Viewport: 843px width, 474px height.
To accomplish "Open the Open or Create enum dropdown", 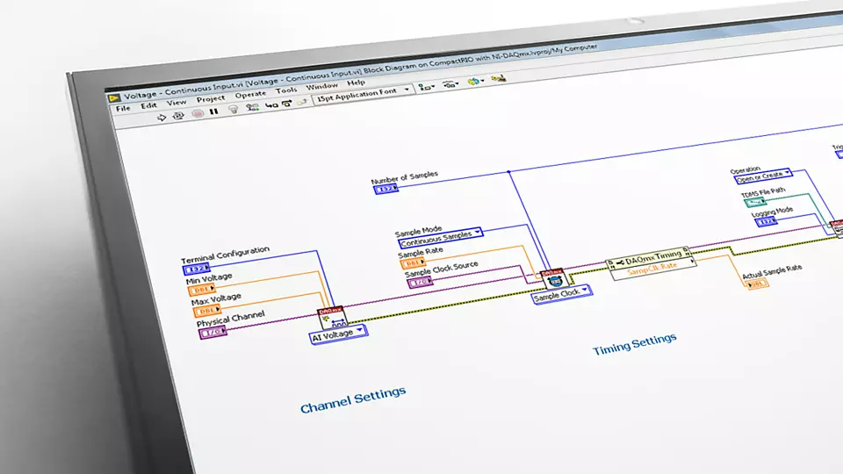I will 763,176.
